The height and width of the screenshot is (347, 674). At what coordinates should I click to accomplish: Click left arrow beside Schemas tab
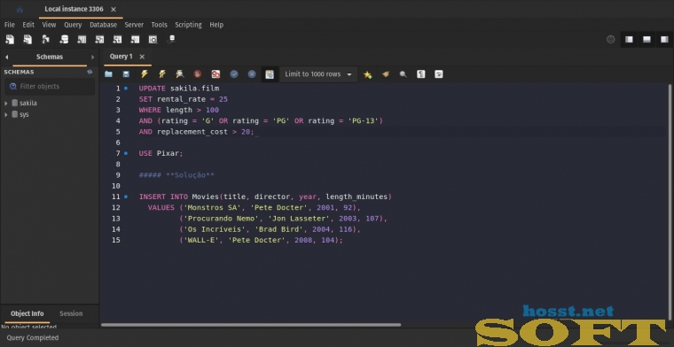tap(6, 57)
